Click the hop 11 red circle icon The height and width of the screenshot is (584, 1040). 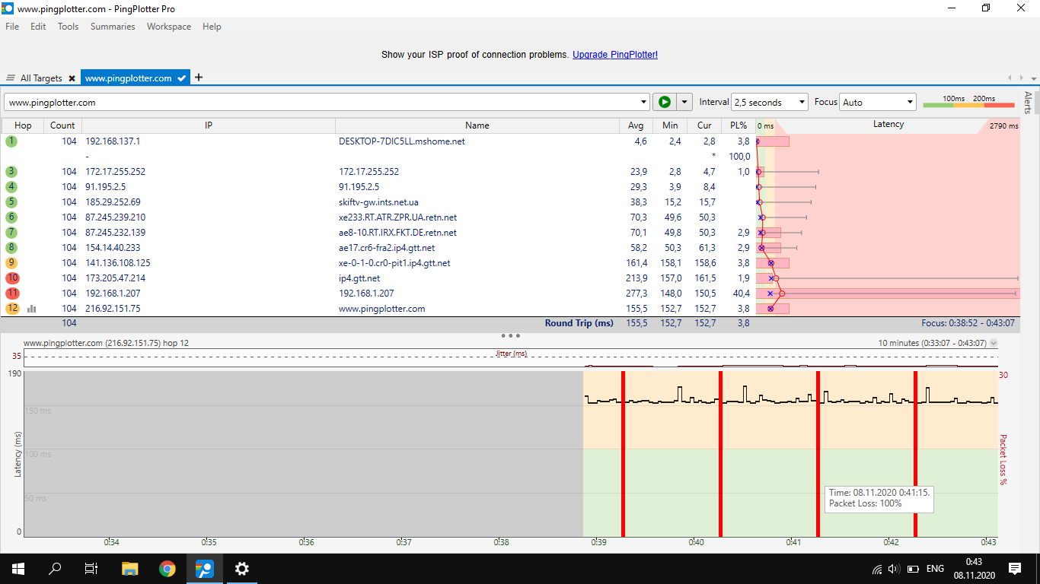12,294
